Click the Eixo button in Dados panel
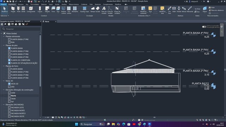226x127 pixels. 197,12
